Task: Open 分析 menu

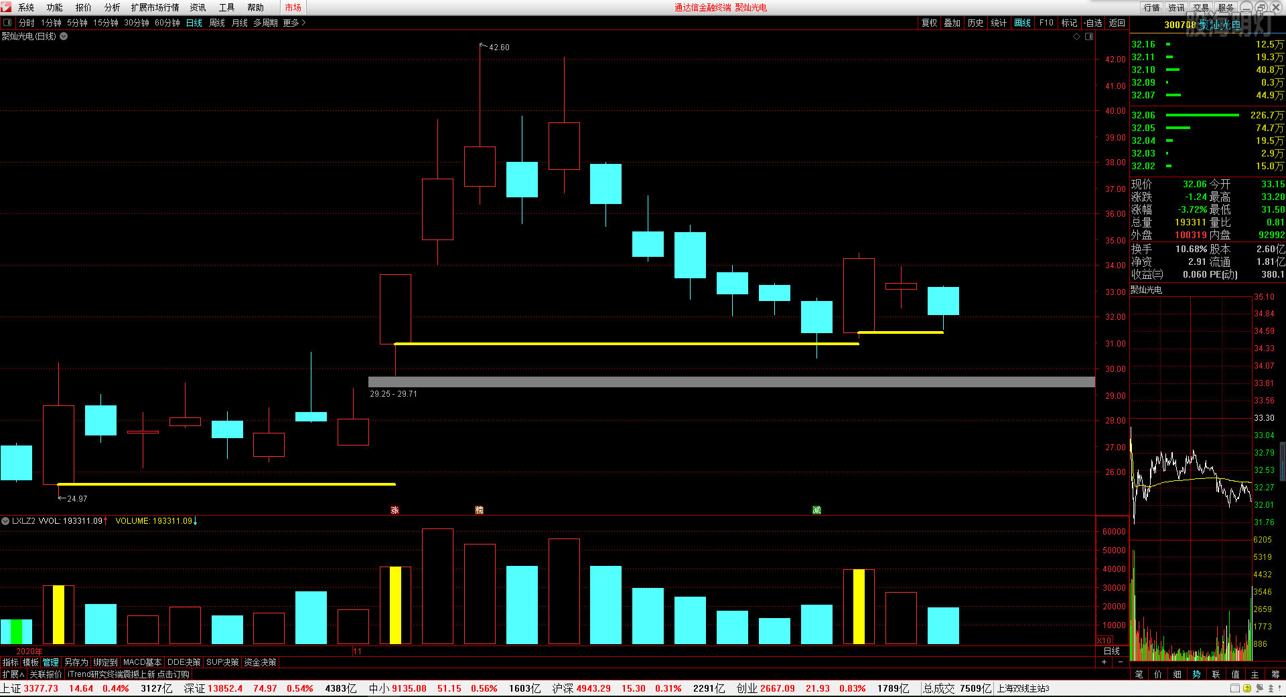Action: click(113, 7)
